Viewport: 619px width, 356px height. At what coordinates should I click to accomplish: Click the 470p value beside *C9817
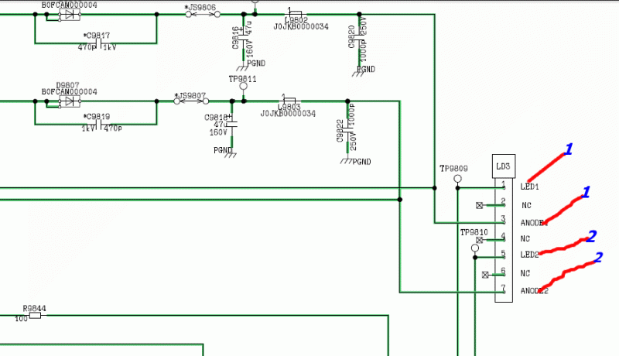coord(87,47)
